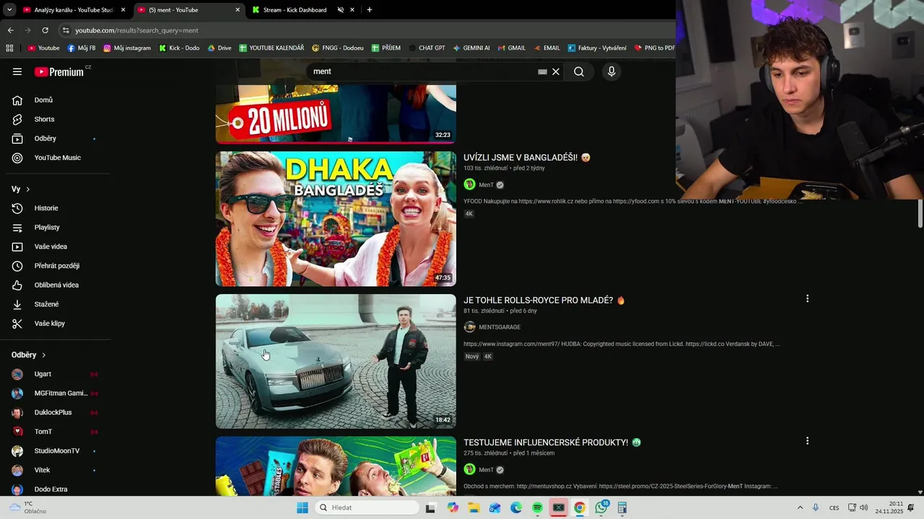The height and width of the screenshot is (519, 924).
Task: Open more options for Rolls-Royce video
Action: (x=807, y=298)
